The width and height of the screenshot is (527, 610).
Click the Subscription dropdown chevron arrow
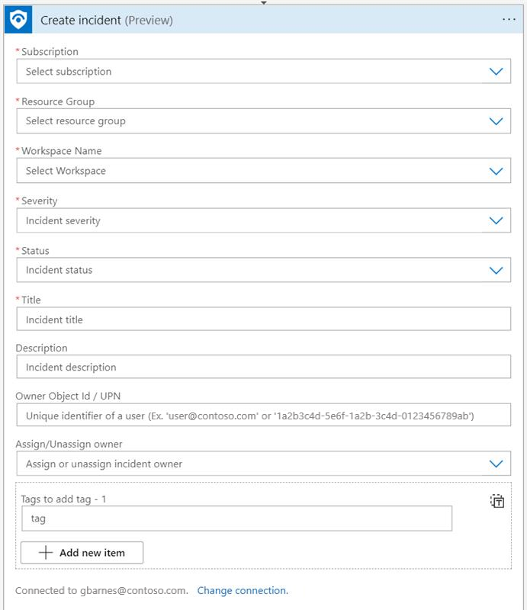pos(496,72)
